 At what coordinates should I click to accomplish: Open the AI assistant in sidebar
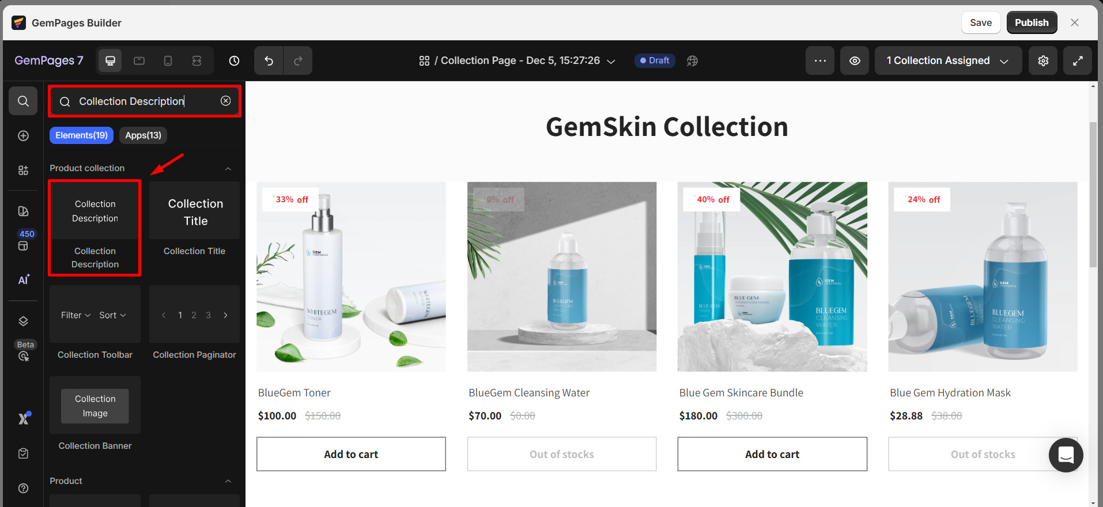24,279
